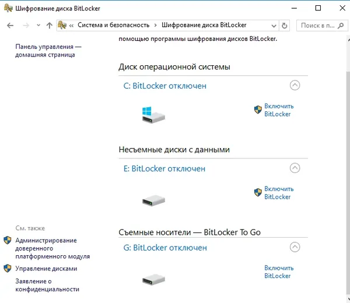
Task: Collapse the E: BitLocker drive section
Action: 295,168
